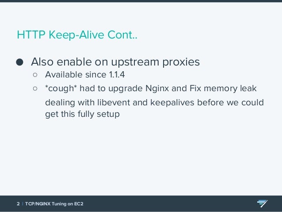Click the slide number 2 in footer

[18, 204]
